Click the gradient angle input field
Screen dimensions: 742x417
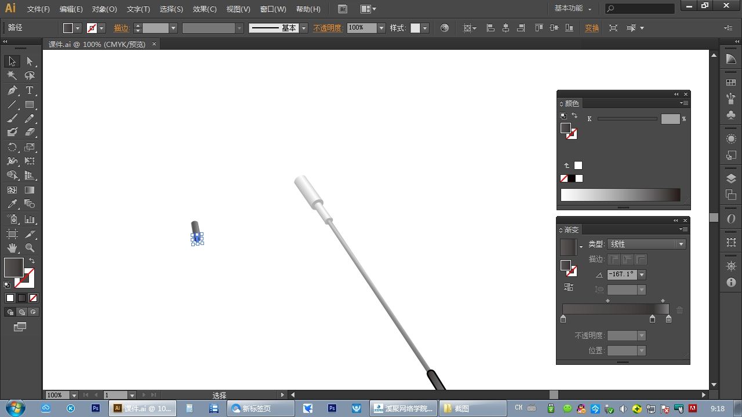[622, 275]
